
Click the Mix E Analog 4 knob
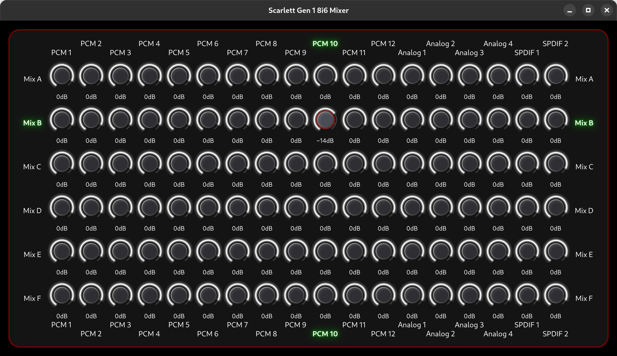(498, 251)
